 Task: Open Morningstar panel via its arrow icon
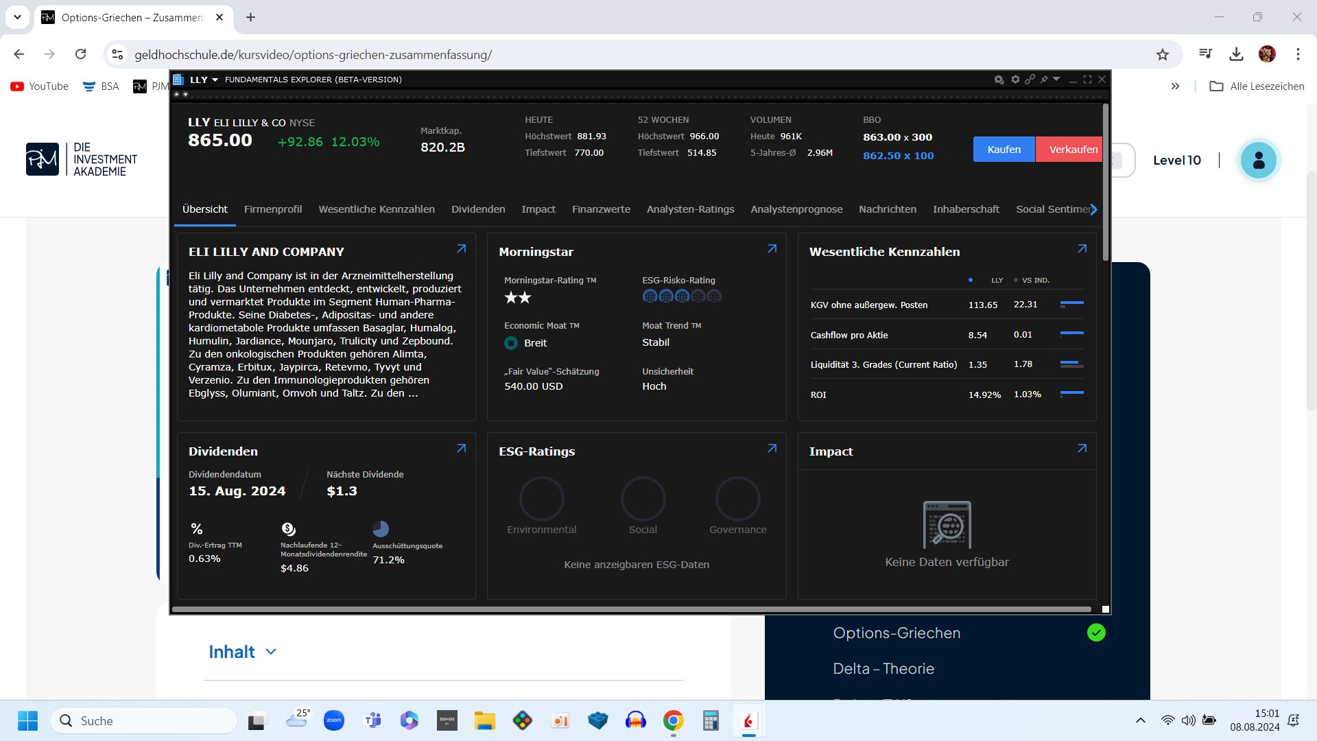772,249
